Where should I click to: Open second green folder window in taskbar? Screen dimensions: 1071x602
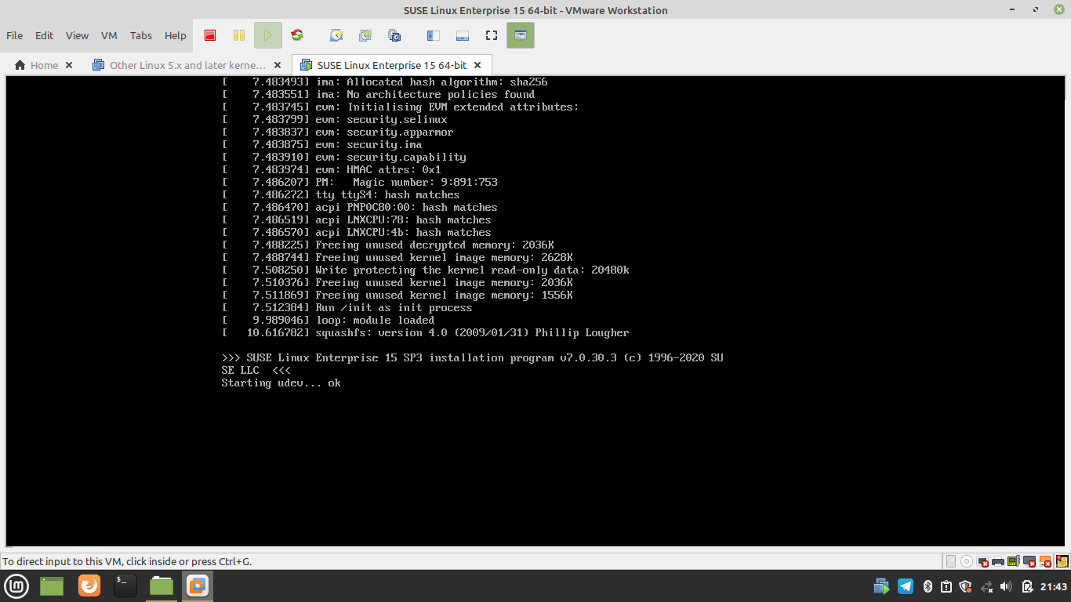pyautogui.click(x=162, y=586)
